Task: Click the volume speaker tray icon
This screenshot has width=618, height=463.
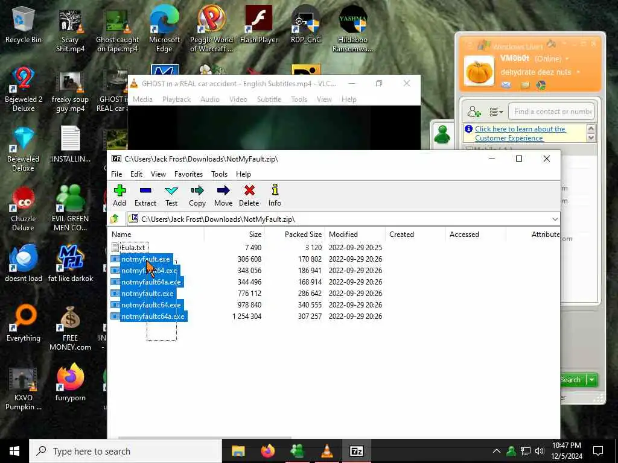Action: pos(540,451)
